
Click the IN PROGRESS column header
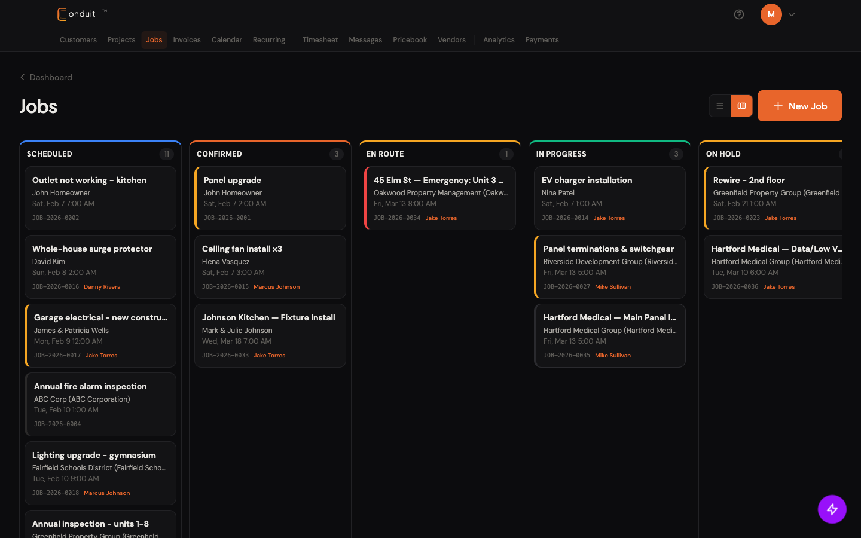[x=561, y=154]
